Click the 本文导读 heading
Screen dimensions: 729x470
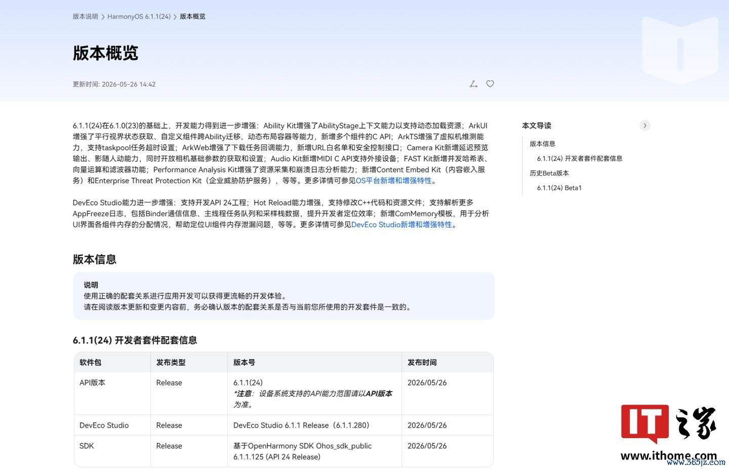click(537, 125)
